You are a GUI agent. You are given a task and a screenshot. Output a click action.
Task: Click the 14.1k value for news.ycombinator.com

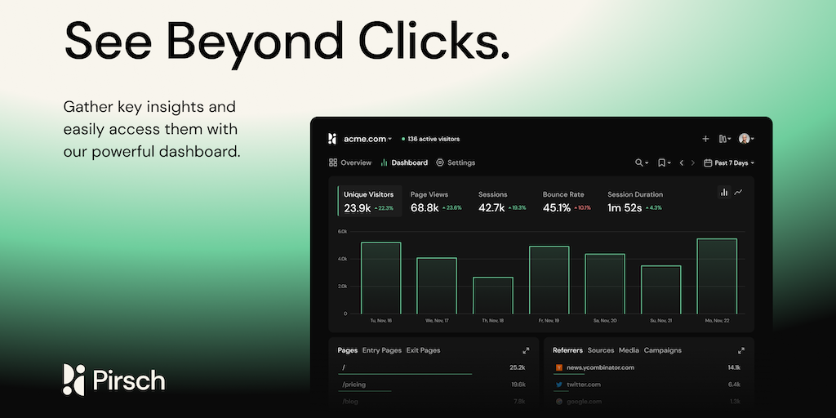coord(734,367)
